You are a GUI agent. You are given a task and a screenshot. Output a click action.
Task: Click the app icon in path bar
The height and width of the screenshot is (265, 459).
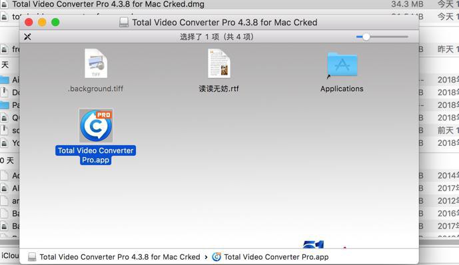coord(217,257)
